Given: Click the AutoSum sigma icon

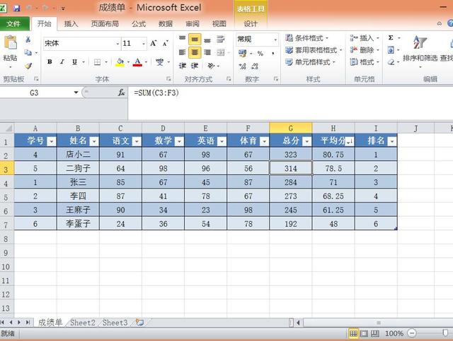Looking at the screenshot, I should pos(391,38).
